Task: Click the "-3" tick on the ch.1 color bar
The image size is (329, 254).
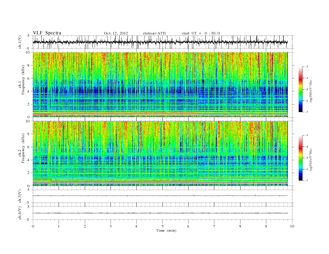Action: (307, 67)
